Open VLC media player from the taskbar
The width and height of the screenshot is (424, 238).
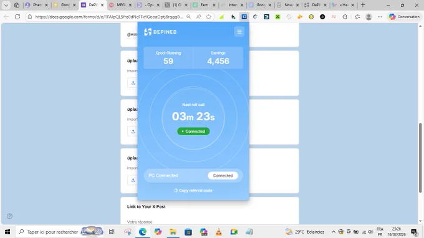coord(218,232)
